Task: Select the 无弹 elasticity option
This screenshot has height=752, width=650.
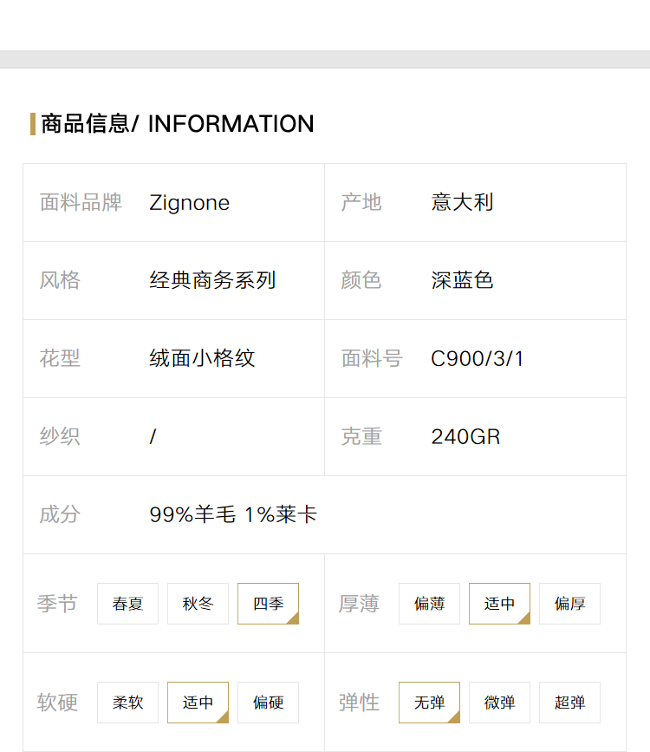Action: [x=429, y=702]
